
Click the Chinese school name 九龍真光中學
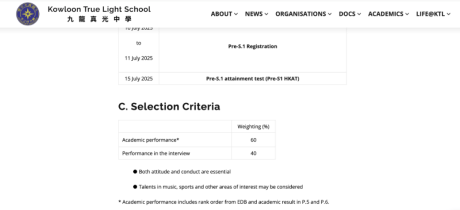tap(99, 19)
